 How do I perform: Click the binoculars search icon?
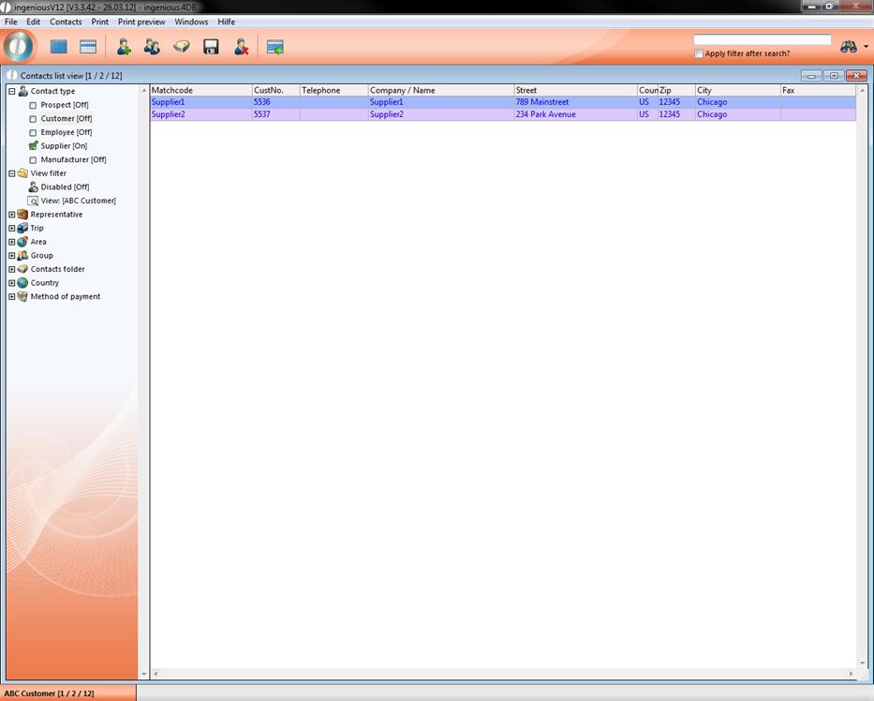coord(849,47)
